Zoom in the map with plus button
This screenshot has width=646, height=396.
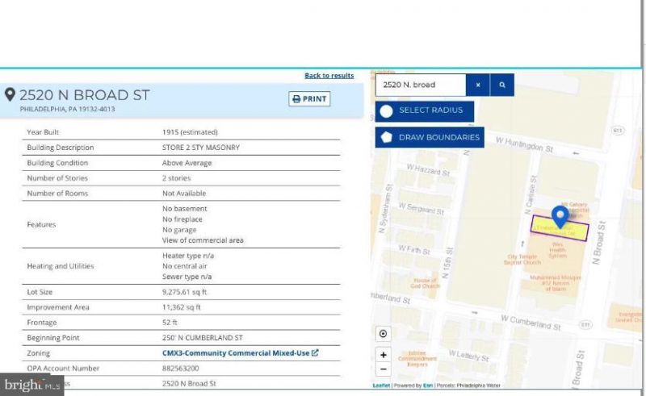(383, 355)
